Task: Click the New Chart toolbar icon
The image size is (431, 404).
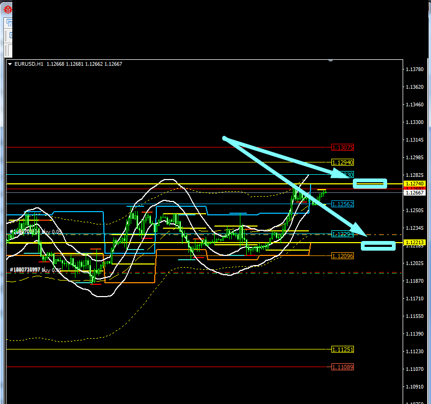Action: tap(9, 22)
